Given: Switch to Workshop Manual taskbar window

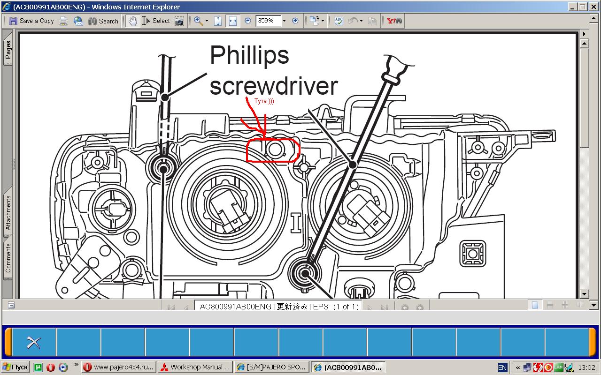Looking at the screenshot, I should (x=195, y=367).
